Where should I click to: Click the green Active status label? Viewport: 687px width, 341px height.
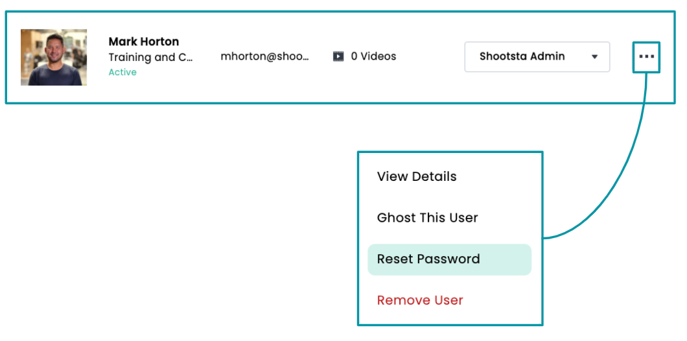click(x=122, y=72)
